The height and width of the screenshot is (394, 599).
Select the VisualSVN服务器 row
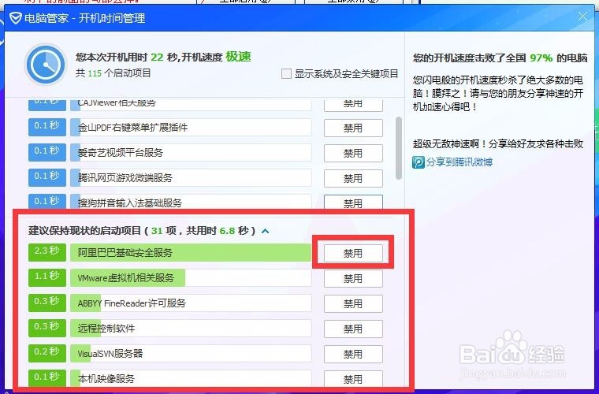coord(191,354)
